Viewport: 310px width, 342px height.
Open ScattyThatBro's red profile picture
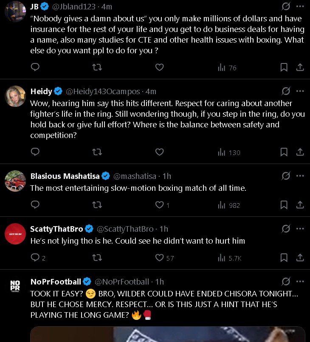[x=15, y=234]
